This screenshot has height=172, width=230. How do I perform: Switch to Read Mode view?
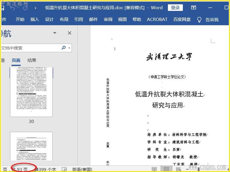pyautogui.click(x=154, y=169)
